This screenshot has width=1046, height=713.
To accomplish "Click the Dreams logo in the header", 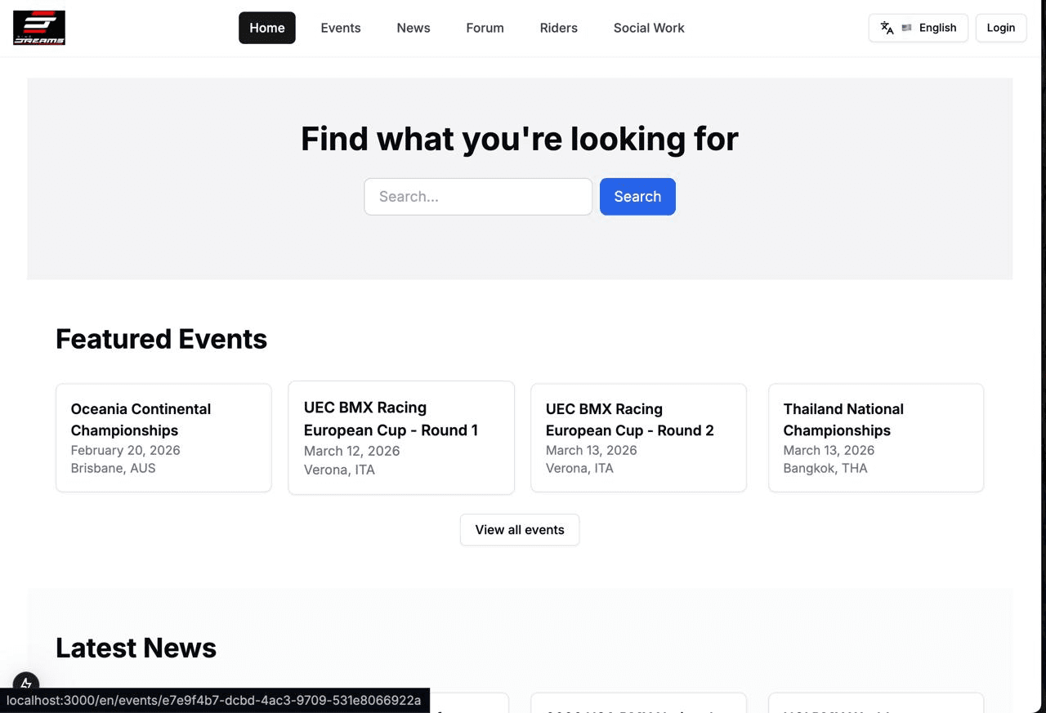I will [39, 28].
